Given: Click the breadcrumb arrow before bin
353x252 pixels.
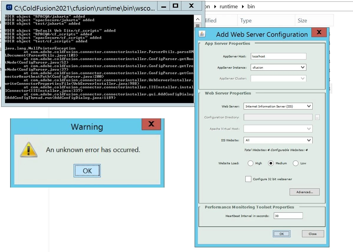Looking at the screenshot, I should pos(243,6).
